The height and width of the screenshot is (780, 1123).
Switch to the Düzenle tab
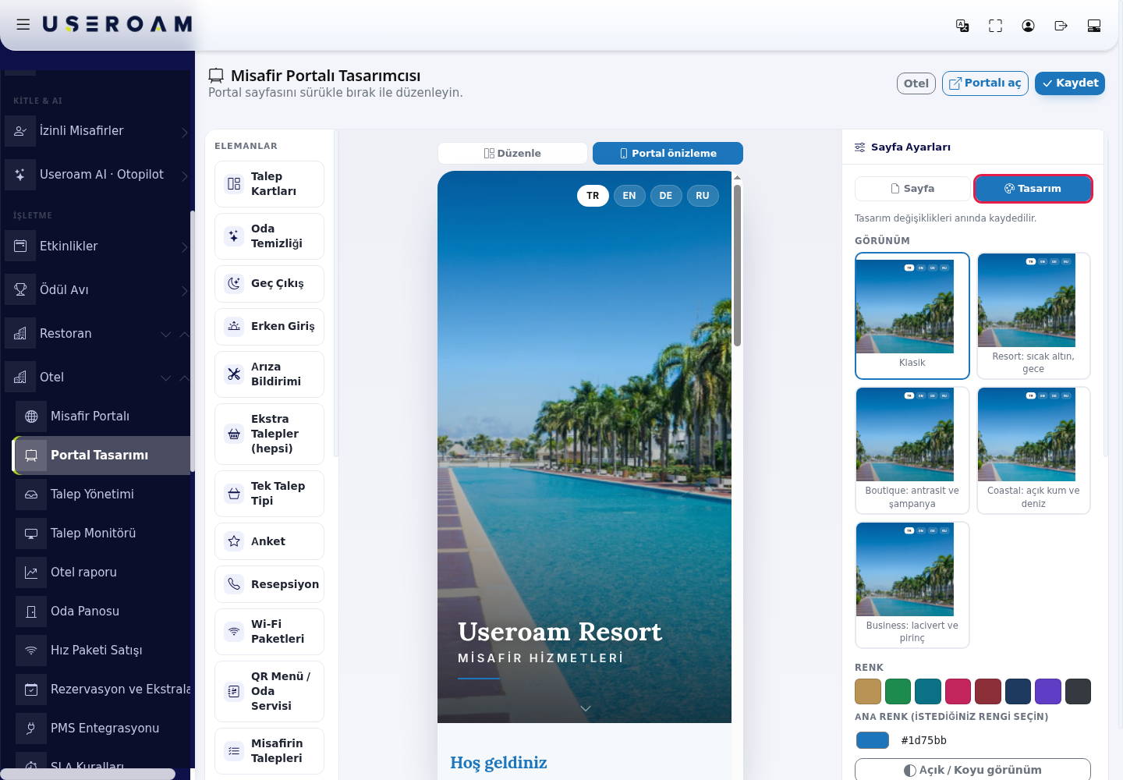(512, 154)
